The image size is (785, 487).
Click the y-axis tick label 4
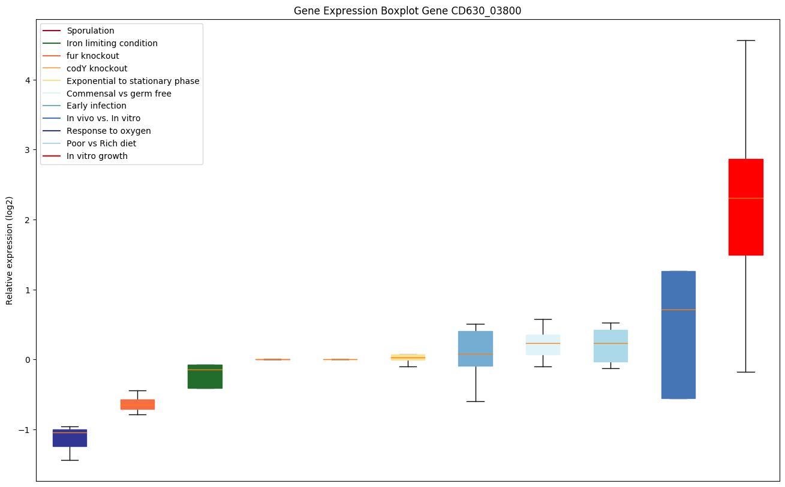point(28,80)
